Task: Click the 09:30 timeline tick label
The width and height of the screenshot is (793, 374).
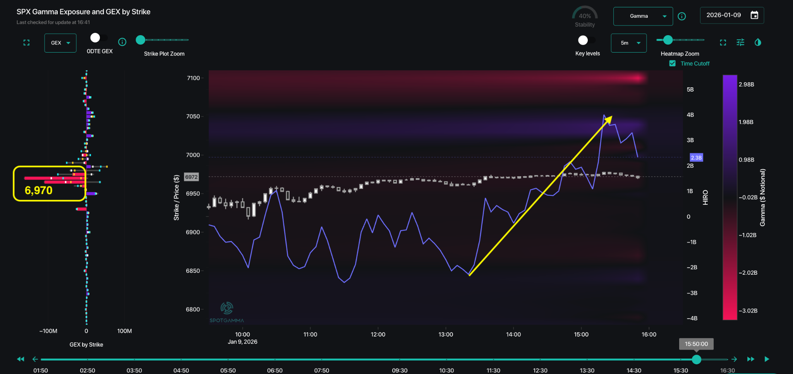Action: (x=400, y=370)
